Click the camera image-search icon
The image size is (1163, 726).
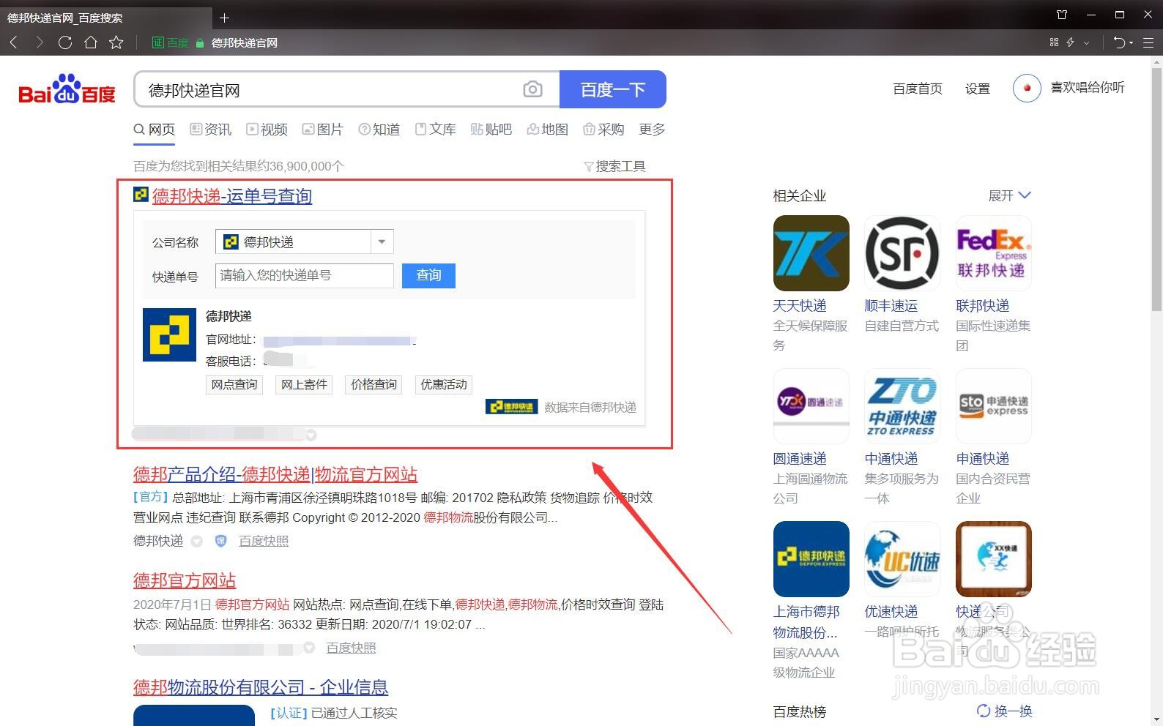click(x=533, y=89)
